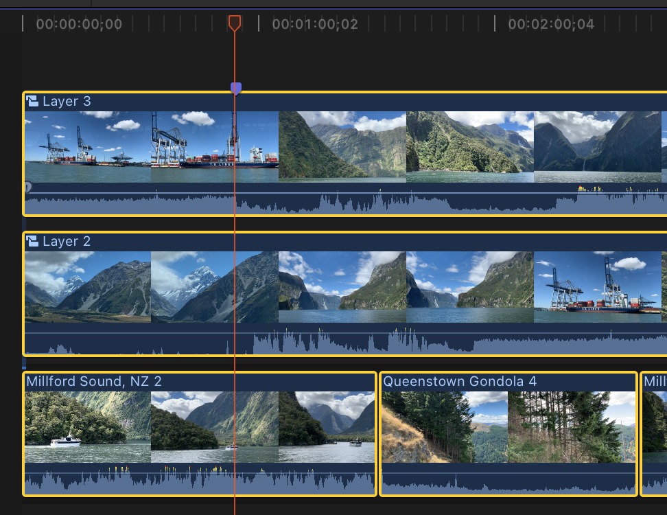Click the 00:00:00;00 timecode in the ruler
Viewport: 667px width, 515px height.
tap(79, 25)
